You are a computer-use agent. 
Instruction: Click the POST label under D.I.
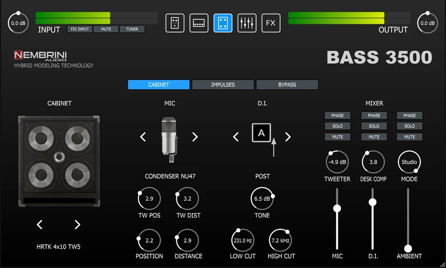pyautogui.click(x=263, y=176)
